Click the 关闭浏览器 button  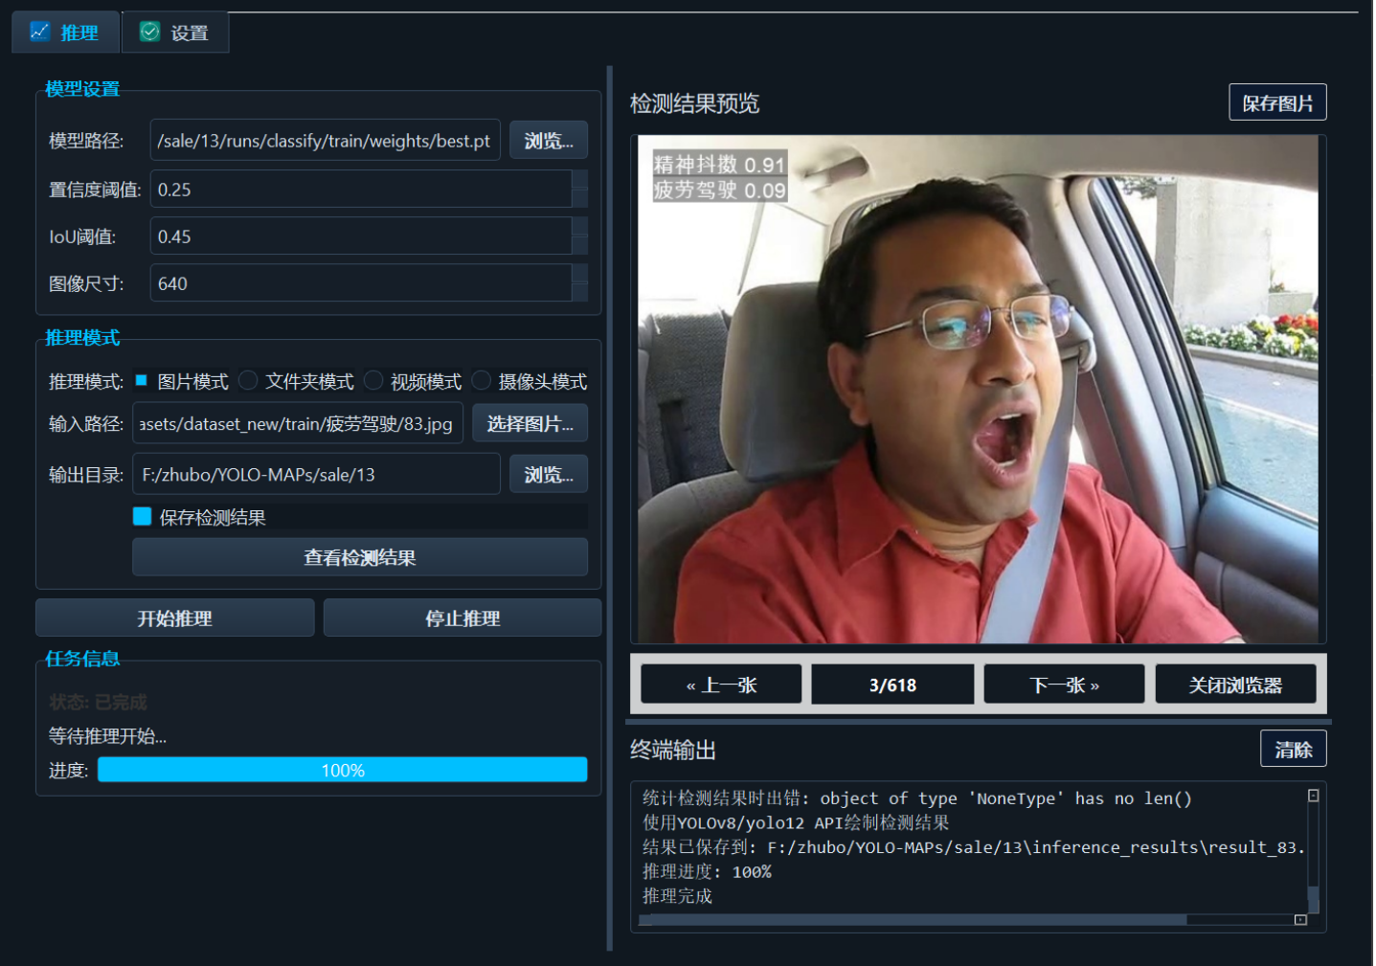point(1235,685)
